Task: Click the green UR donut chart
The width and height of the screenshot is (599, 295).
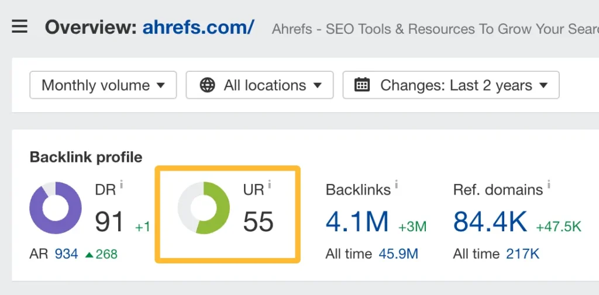Action: click(204, 208)
